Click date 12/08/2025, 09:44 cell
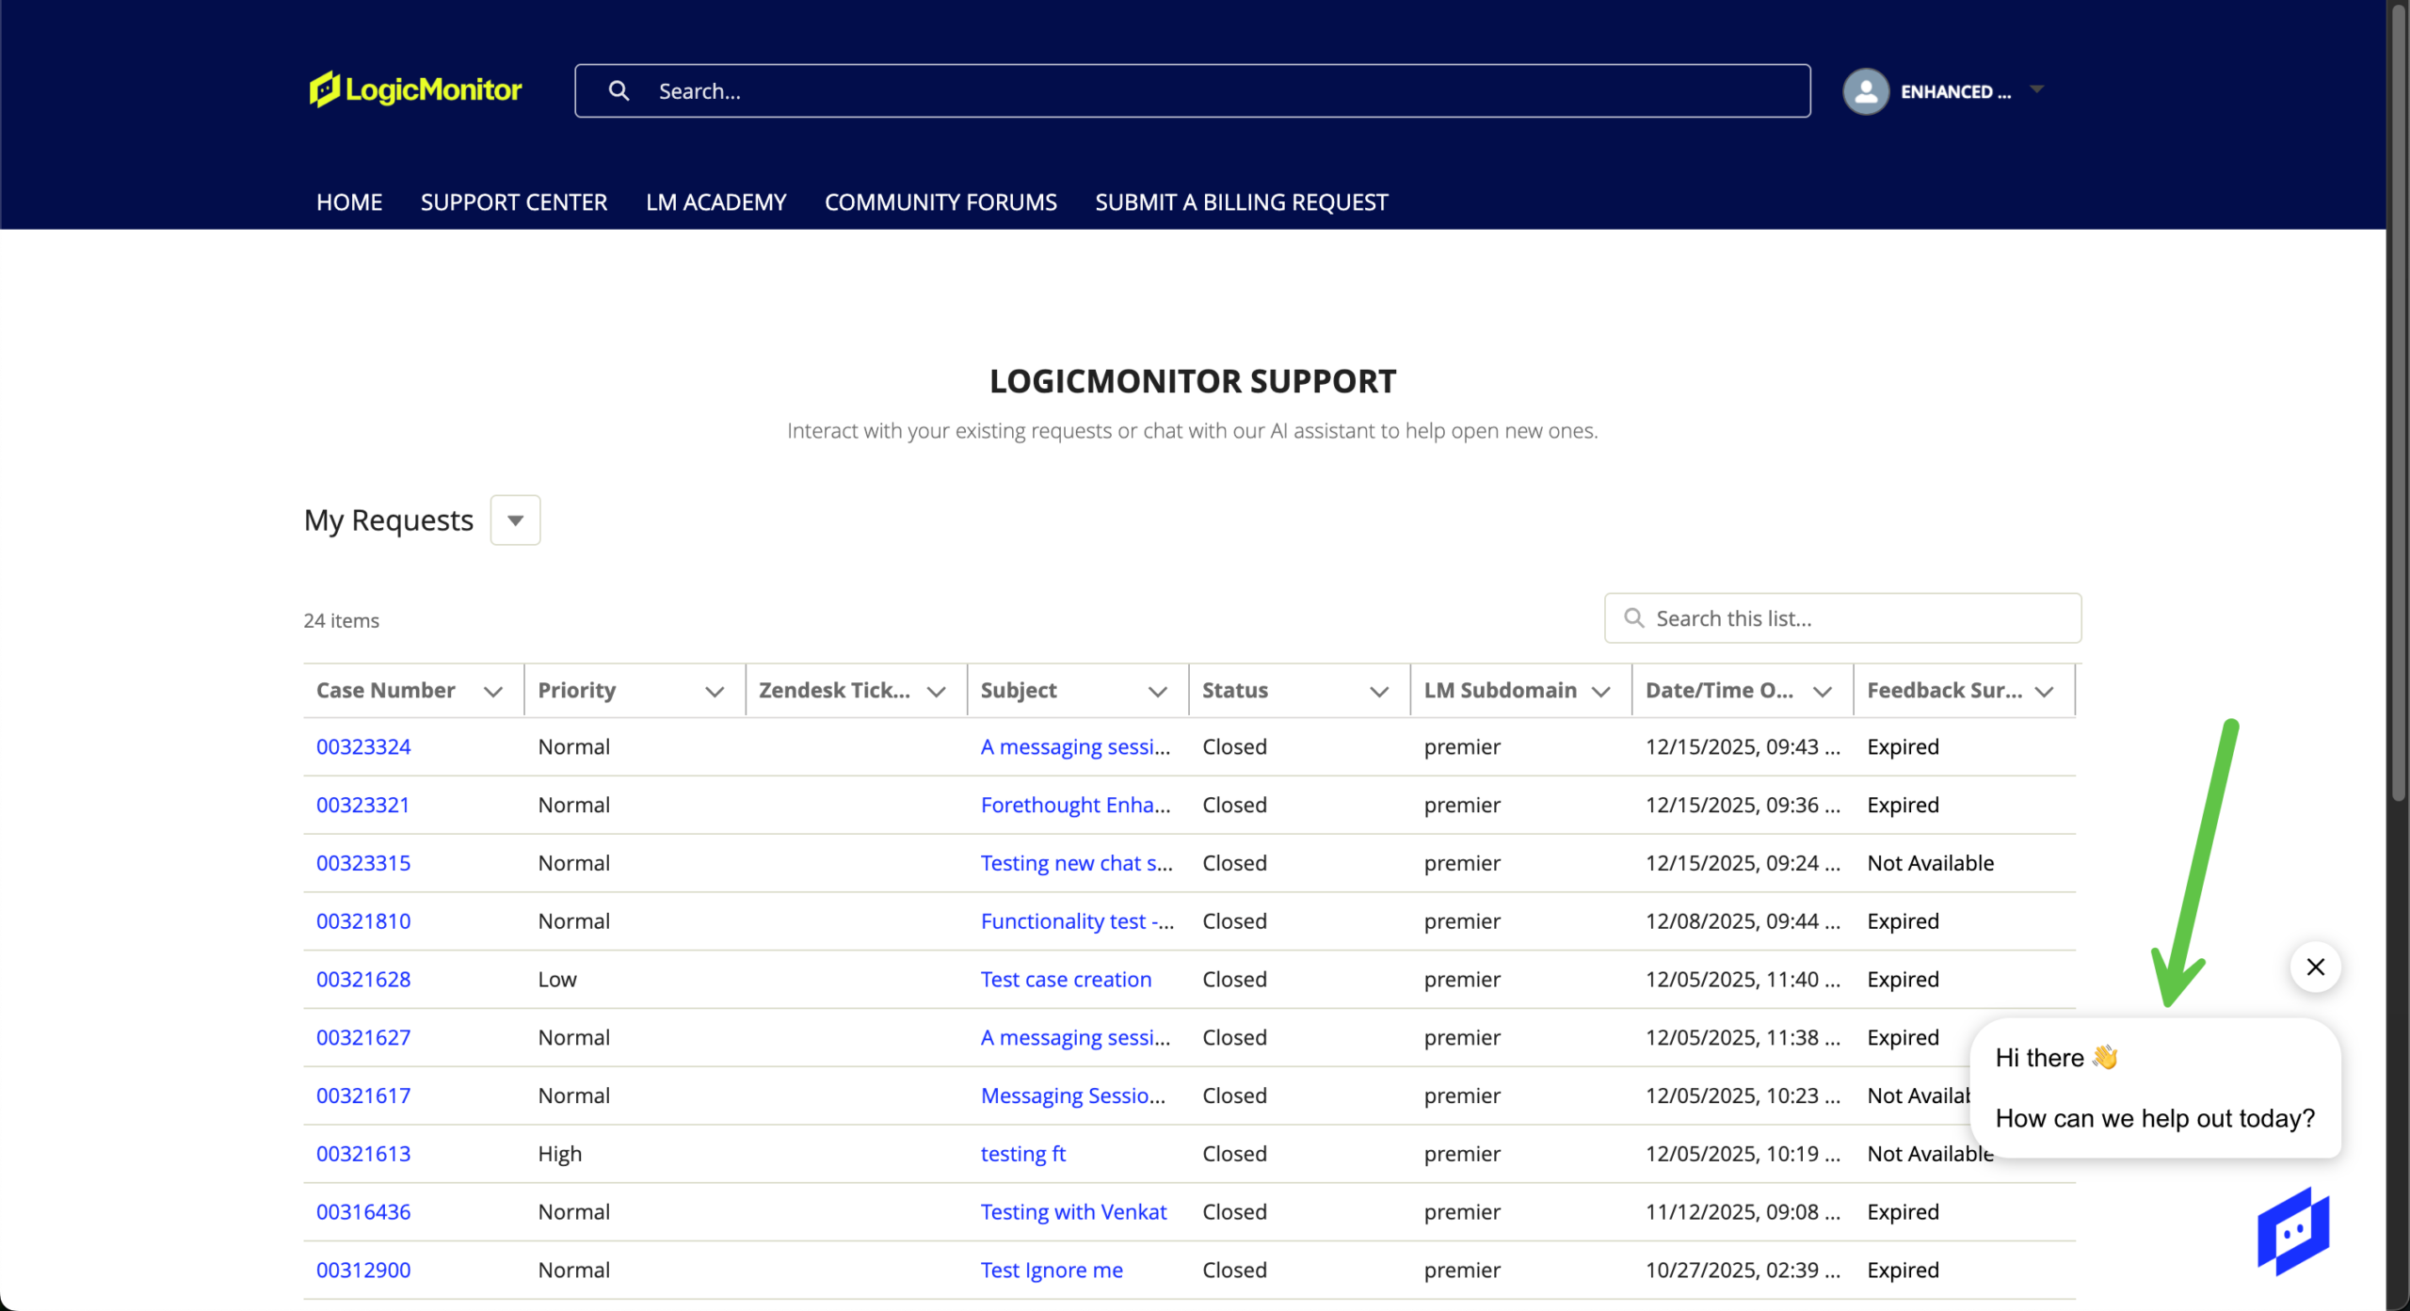 1742,920
